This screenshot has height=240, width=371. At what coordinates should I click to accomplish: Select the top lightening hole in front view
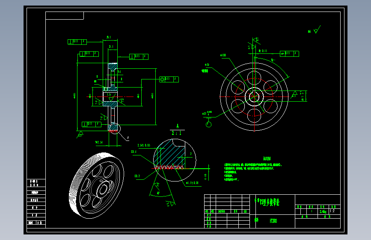tap(254, 78)
